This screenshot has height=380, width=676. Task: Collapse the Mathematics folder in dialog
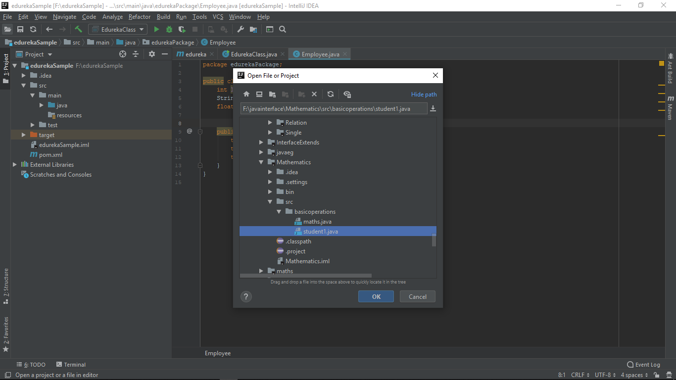(261, 162)
